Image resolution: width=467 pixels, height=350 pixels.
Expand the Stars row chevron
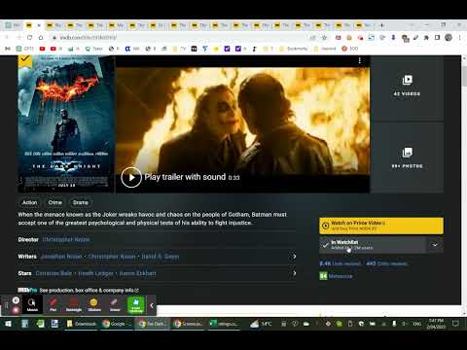coord(294,273)
